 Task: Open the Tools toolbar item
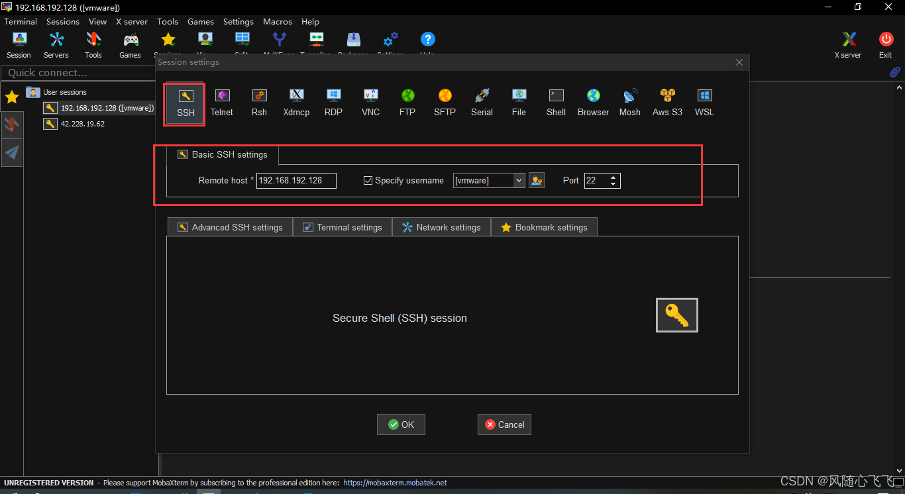93,45
